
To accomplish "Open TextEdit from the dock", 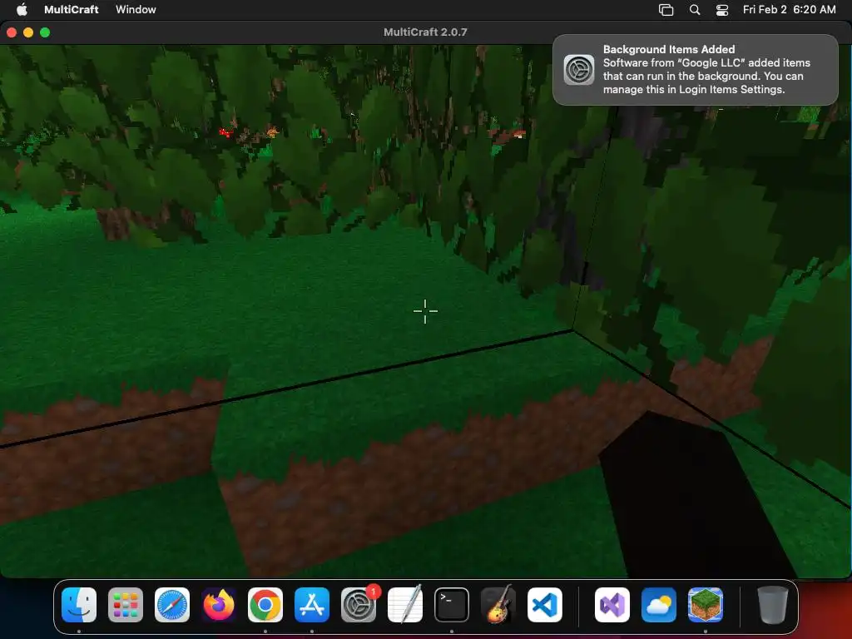I will pyautogui.click(x=405, y=605).
